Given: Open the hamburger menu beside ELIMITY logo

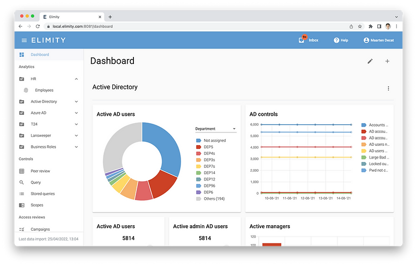Looking at the screenshot, I should tap(24, 40).
